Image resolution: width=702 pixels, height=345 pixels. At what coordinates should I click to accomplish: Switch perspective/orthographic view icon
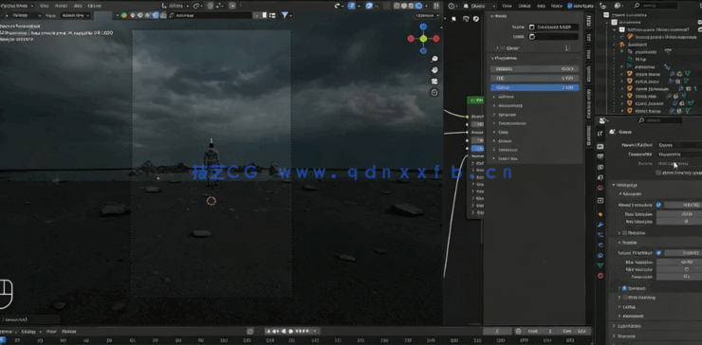434,93
